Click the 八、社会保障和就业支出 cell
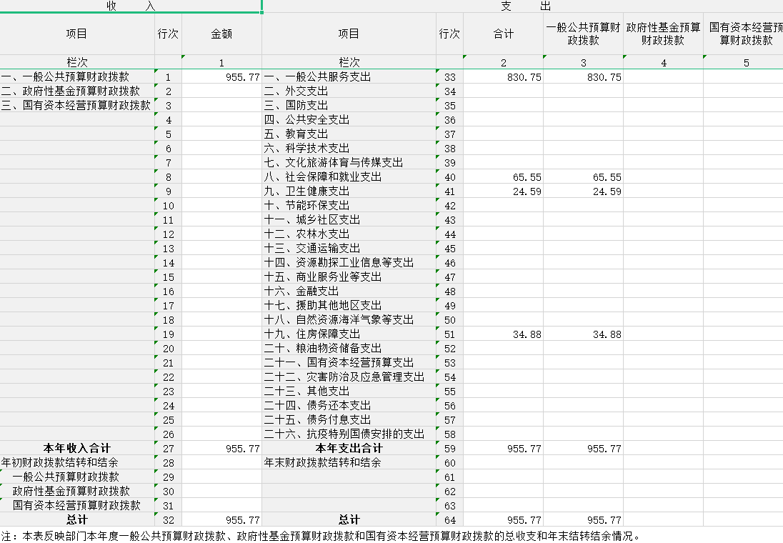The image size is (783, 543). pos(349,177)
